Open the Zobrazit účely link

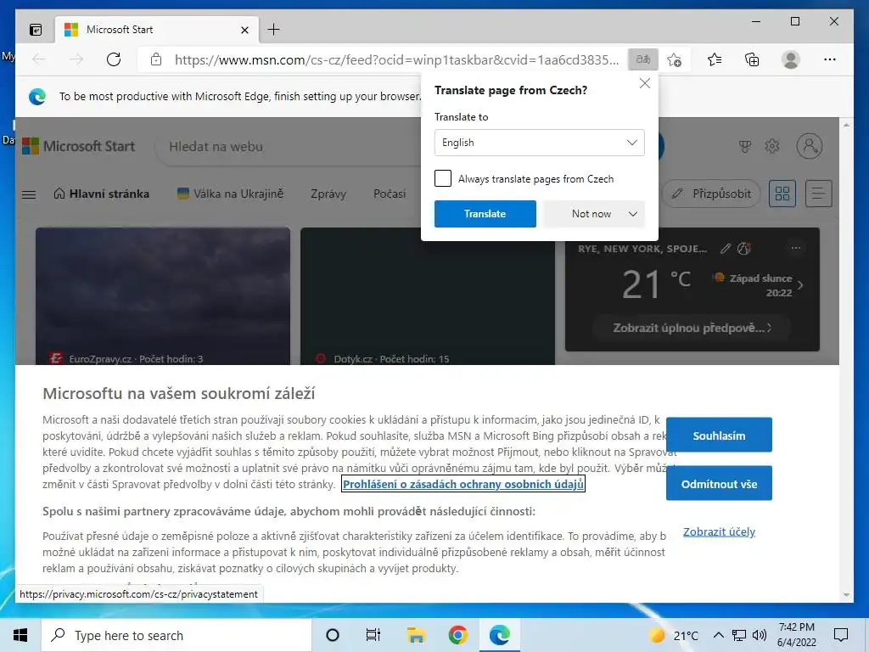point(719,531)
